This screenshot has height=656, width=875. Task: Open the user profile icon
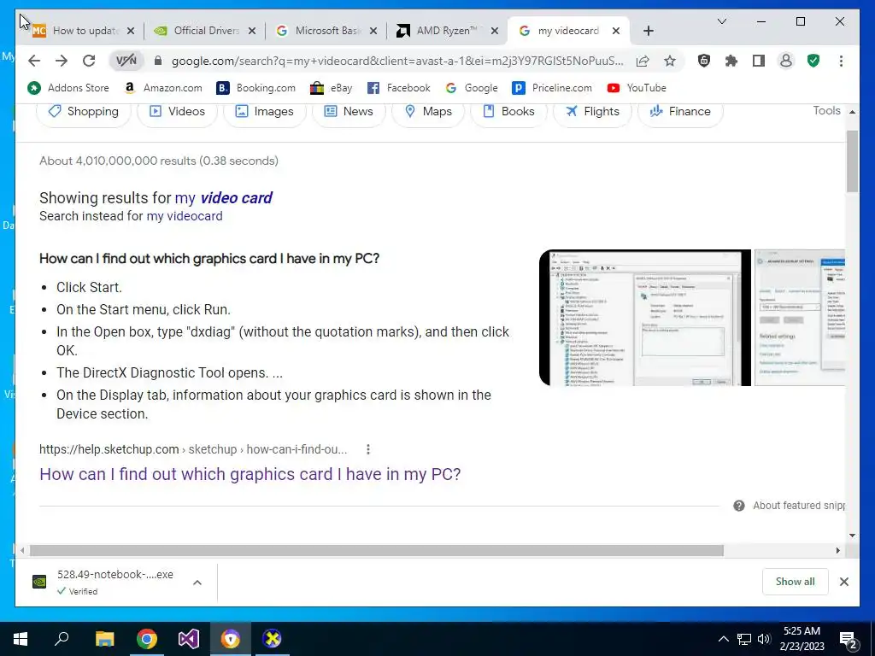point(786,61)
